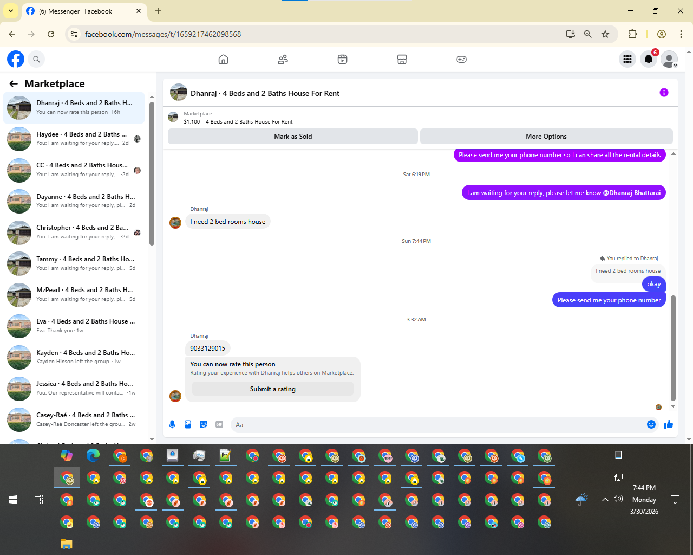Open the emoji picker smiley
The image size is (693, 555).
coord(651,424)
